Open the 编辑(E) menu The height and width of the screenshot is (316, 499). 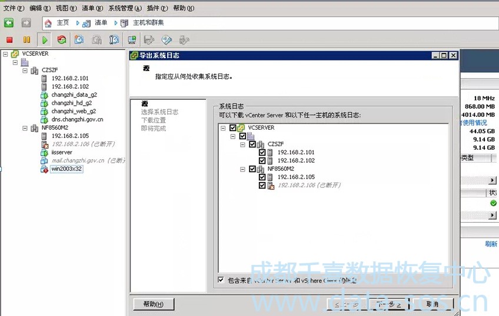pyautogui.click(x=40, y=8)
